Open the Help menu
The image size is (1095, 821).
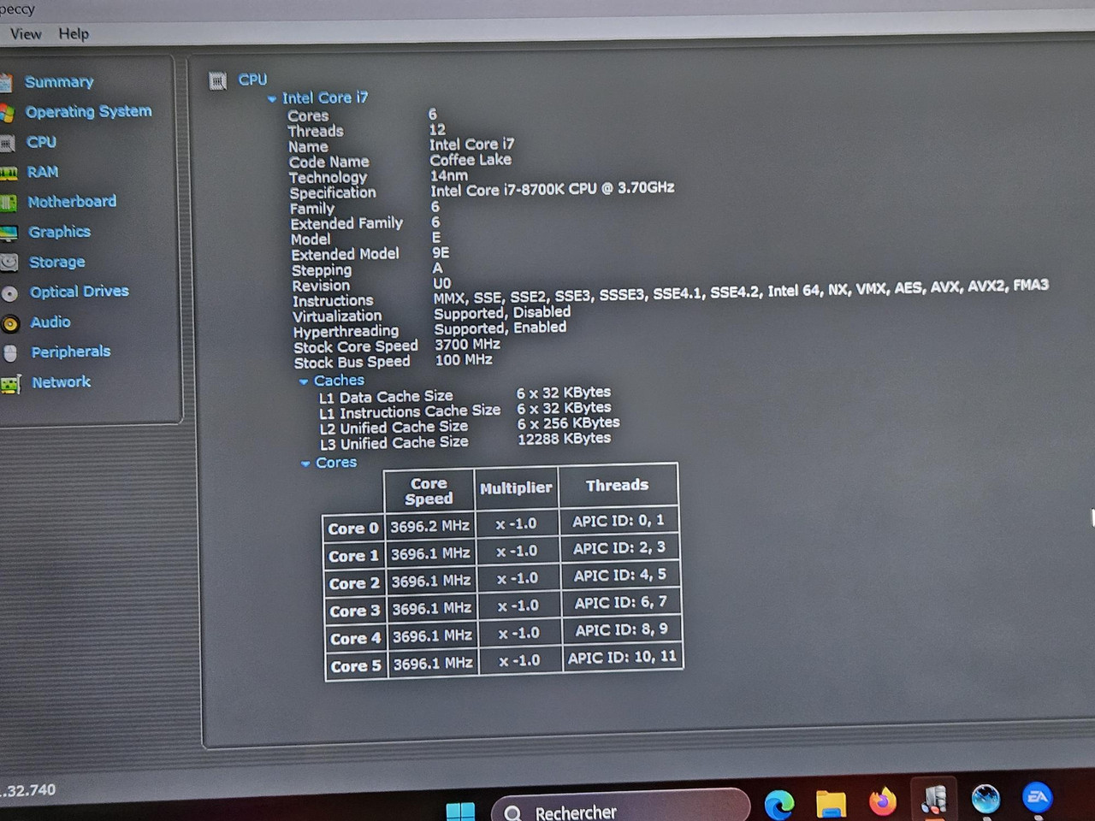[74, 34]
